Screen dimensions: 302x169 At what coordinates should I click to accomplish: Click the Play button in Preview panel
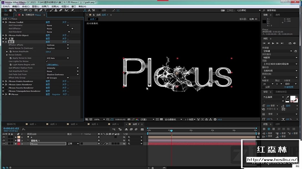pos(273,43)
